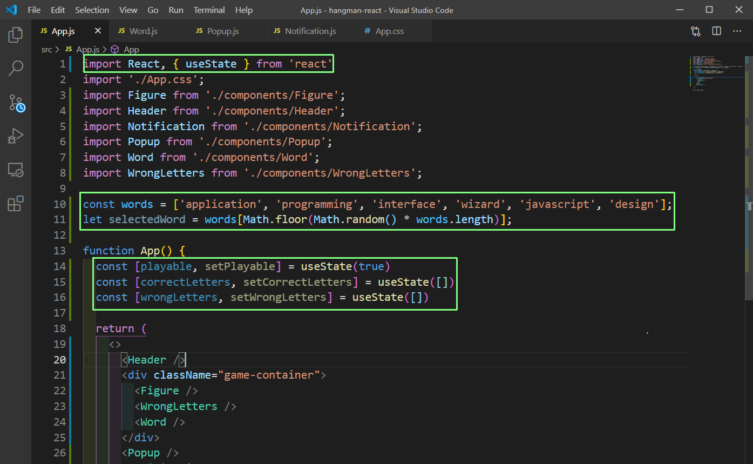Click './components/Popup' import path
This screenshot has height=464, width=753.
(x=262, y=142)
